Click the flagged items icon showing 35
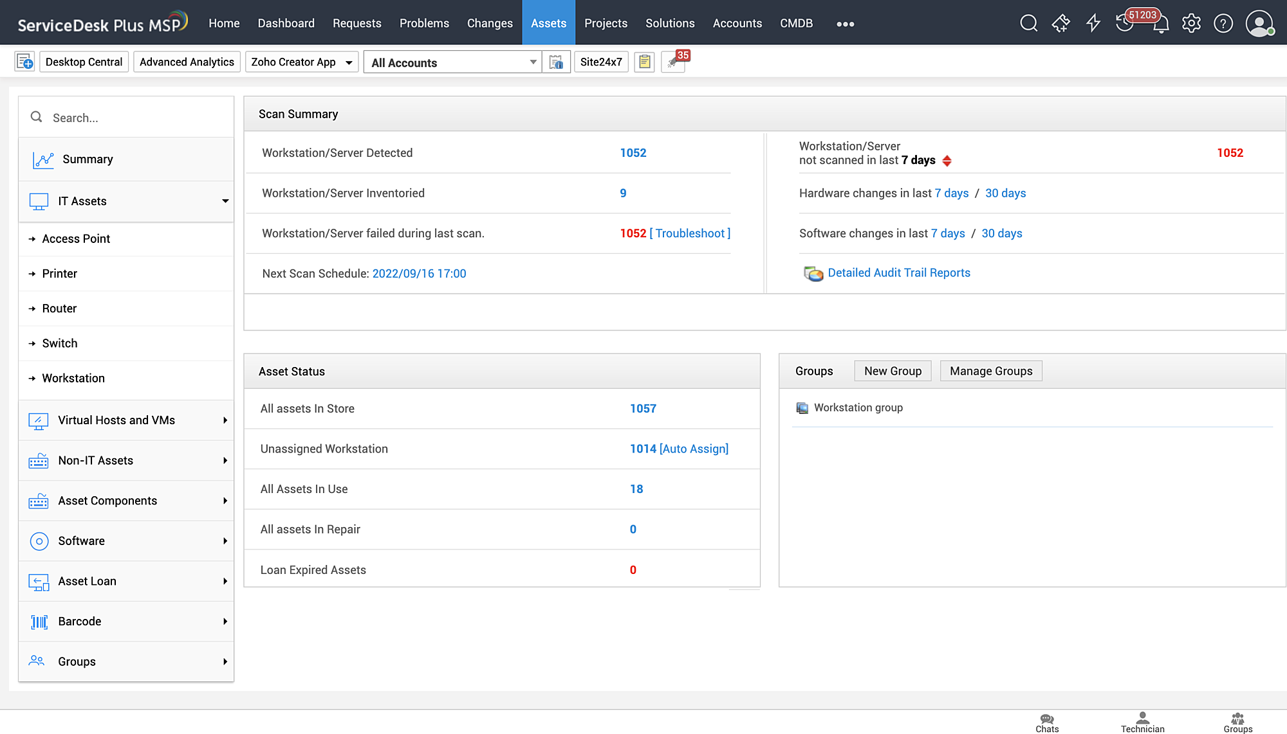 (674, 62)
